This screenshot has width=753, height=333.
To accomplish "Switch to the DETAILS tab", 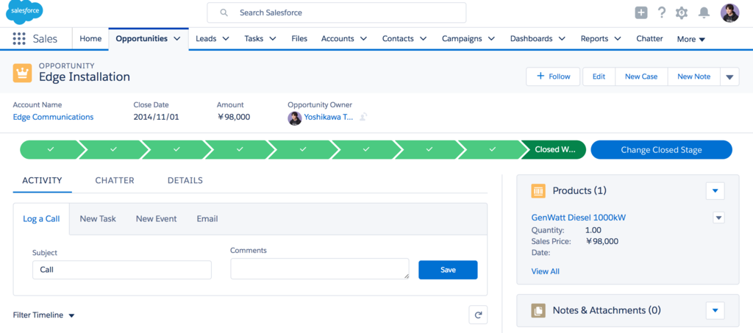I will pyautogui.click(x=185, y=181).
